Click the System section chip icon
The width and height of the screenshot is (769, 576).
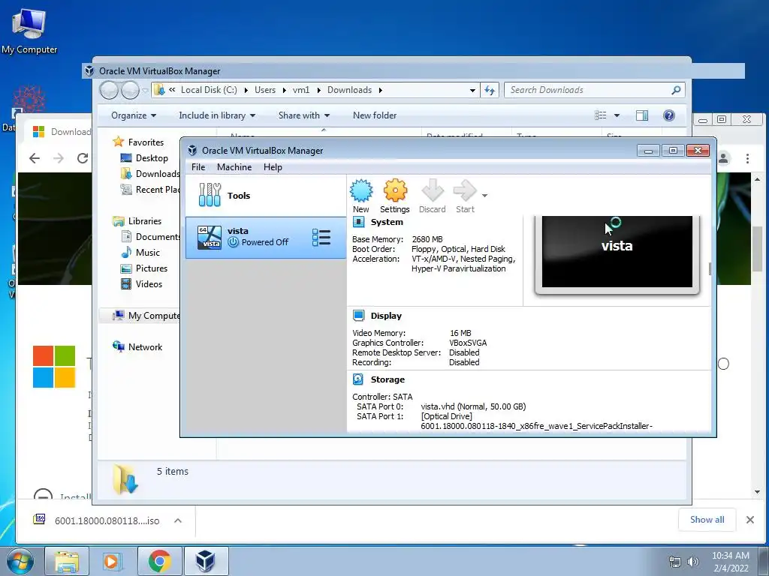[358, 222]
